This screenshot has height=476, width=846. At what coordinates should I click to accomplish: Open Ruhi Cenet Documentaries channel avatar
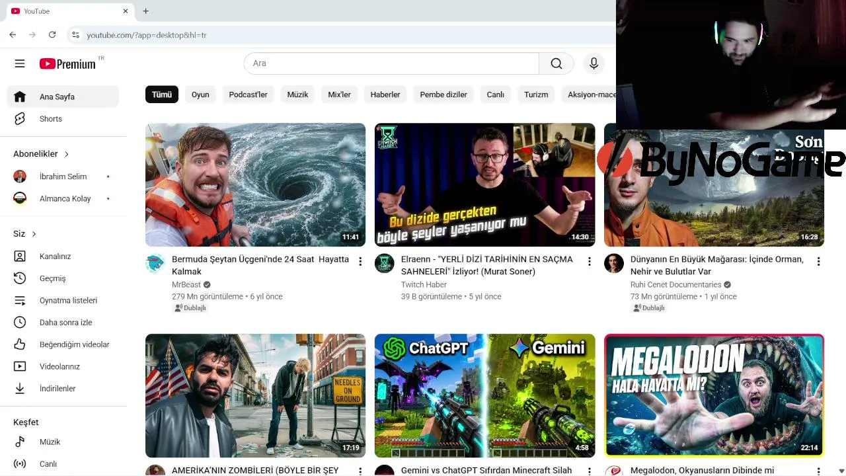(x=614, y=263)
